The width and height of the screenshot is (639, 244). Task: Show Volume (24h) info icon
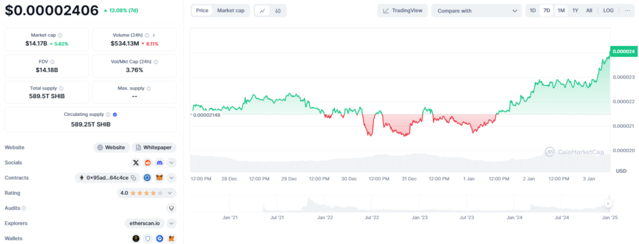coord(147,35)
